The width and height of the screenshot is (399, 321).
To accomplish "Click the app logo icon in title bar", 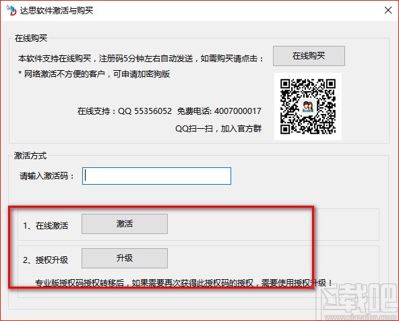I will 11,10.
